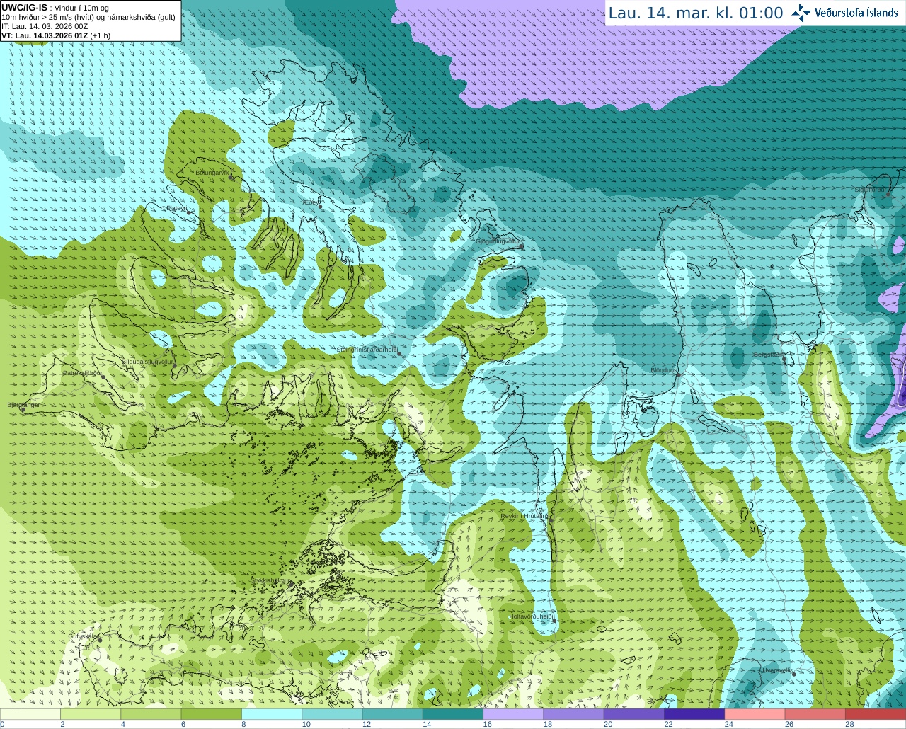Click the 4–6 m/s green legend swatch
This screenshot has width=906, height=729.
pyautogui.click(x=151, y=713)
